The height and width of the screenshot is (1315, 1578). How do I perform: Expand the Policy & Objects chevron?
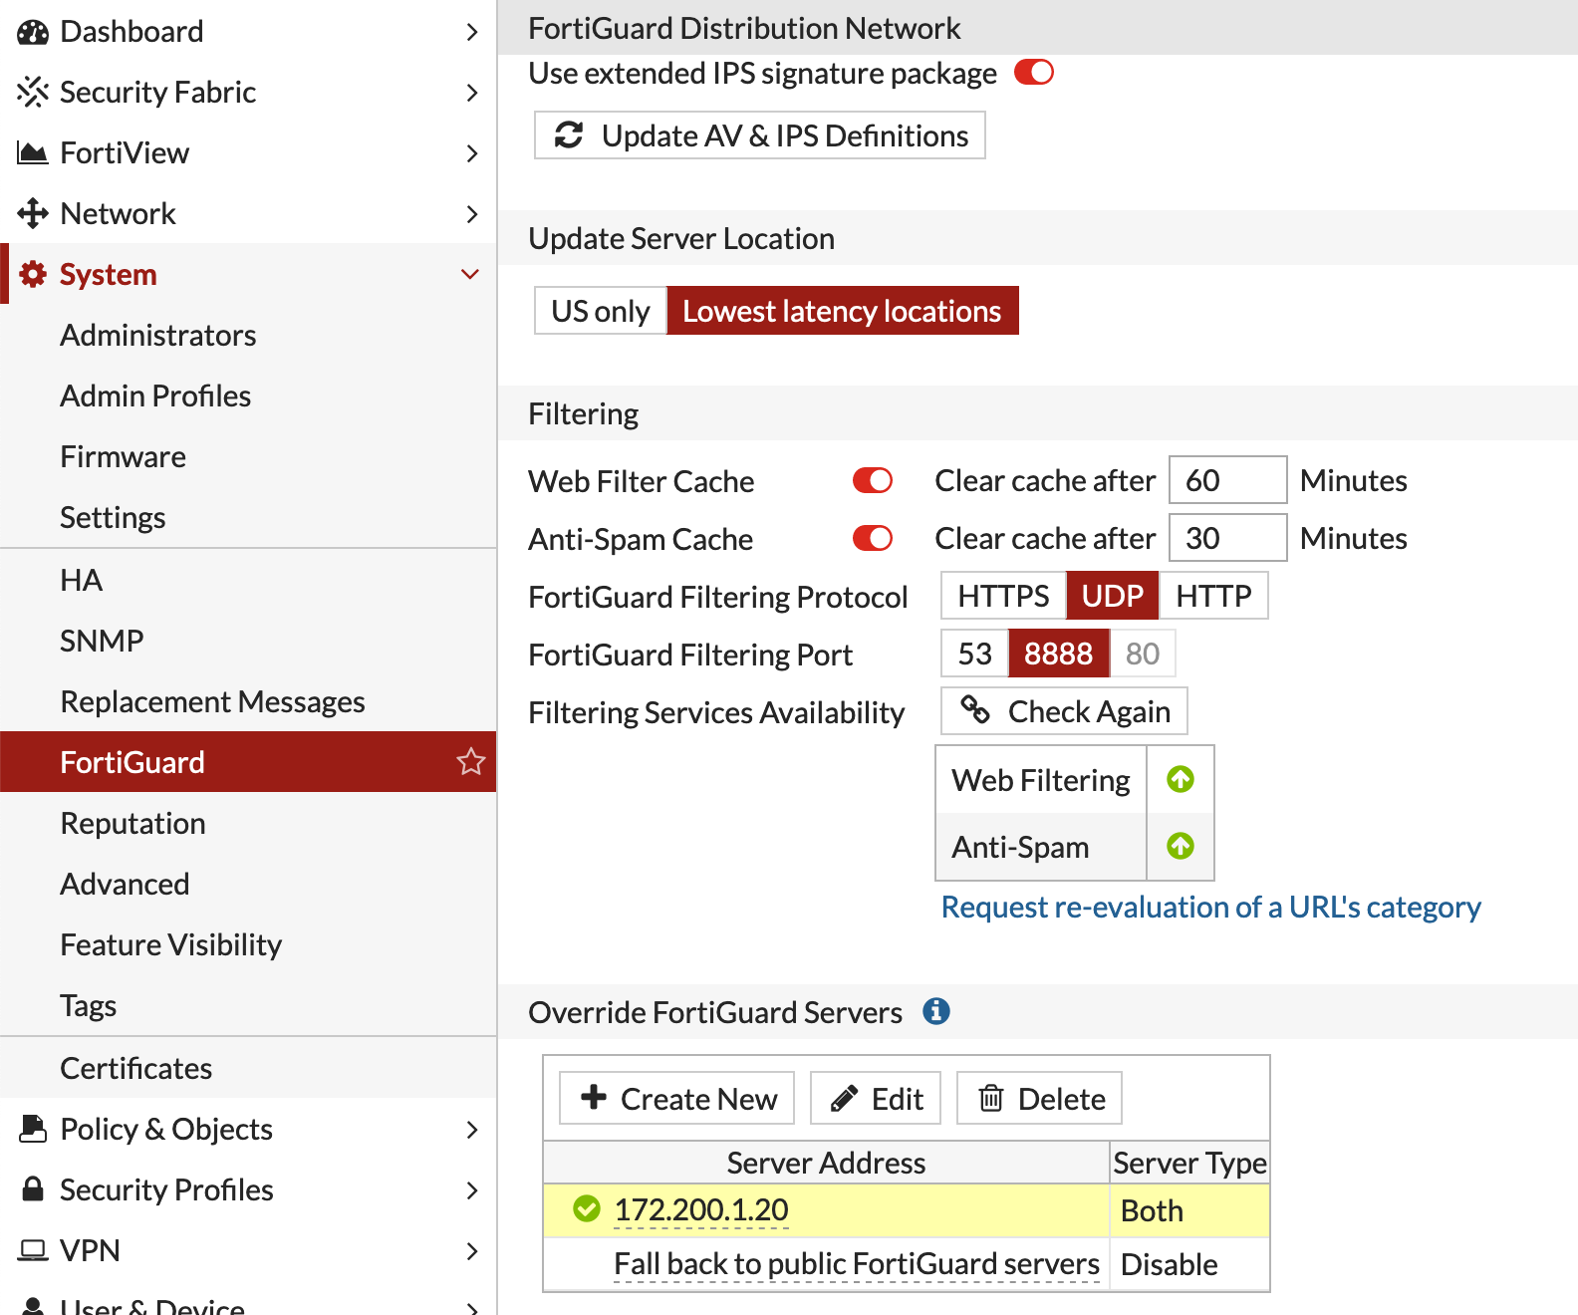[471, 1130]
